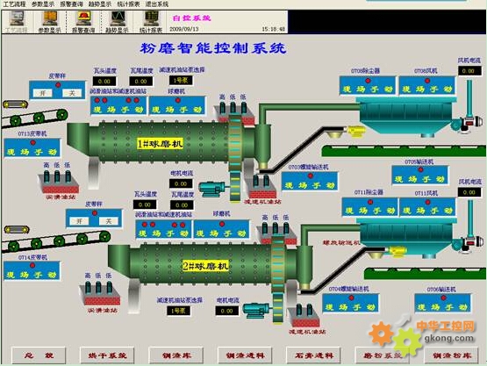Click the 1# mill 电机电流 value field
487x366 pixels.
pos(181,183)
